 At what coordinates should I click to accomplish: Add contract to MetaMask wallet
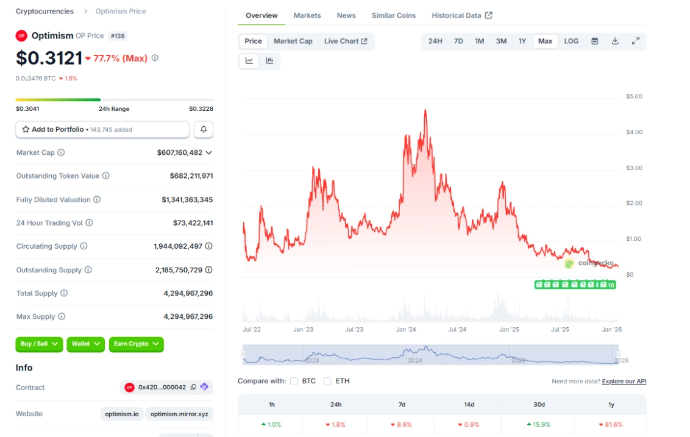[x=205, y=387]
